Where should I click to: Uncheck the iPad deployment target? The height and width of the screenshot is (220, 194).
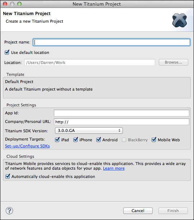57,139
